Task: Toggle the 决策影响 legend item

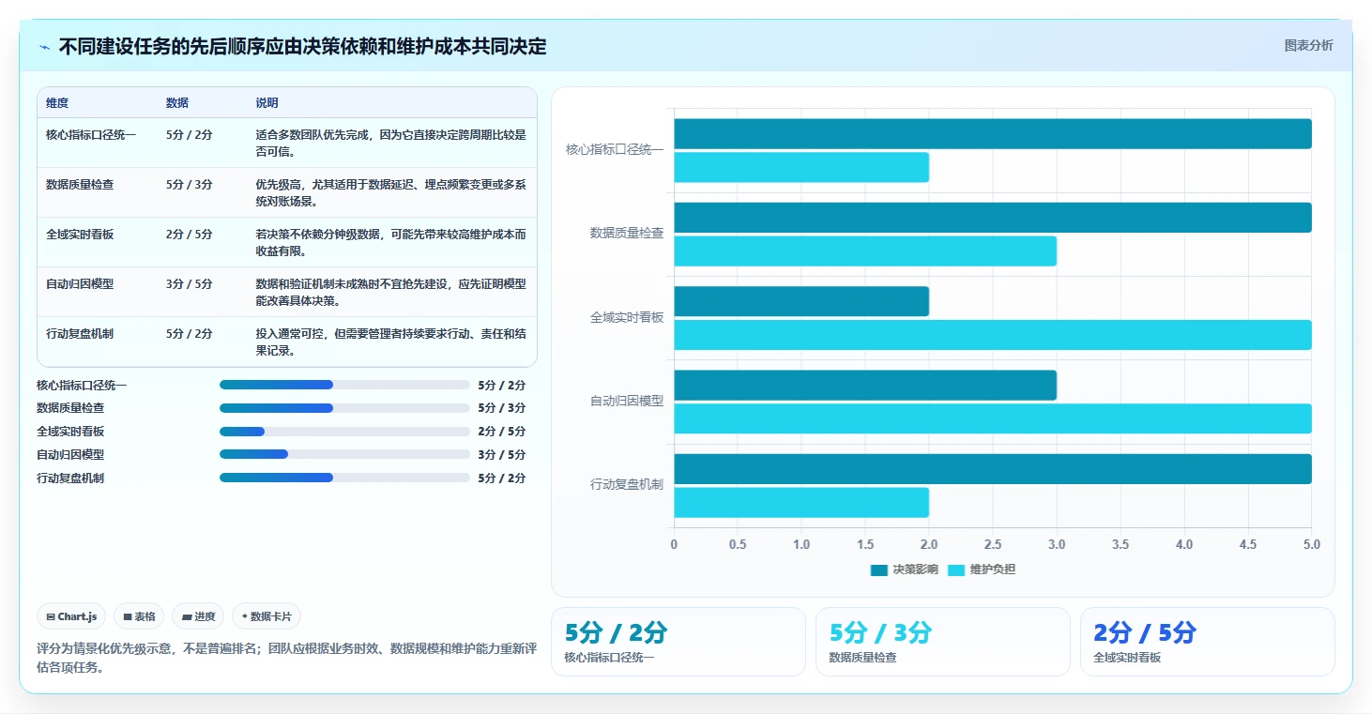Action: (x=904, y=570)
